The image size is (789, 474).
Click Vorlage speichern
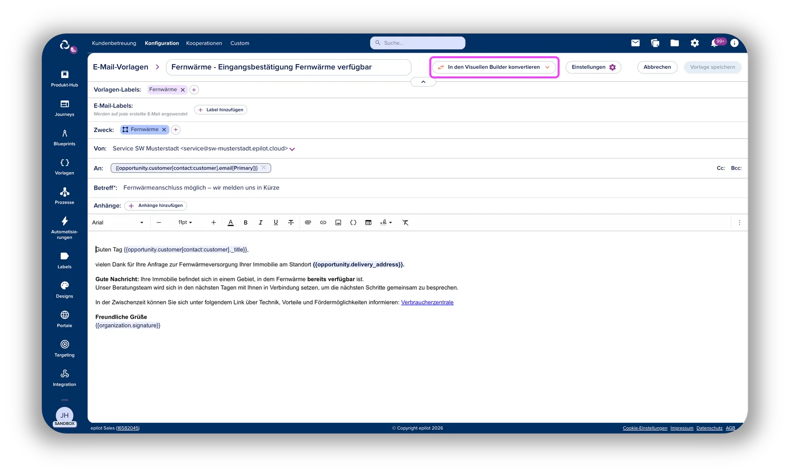(x=713, y=67)
